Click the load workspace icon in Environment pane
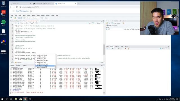The image size is (180, 101). (107, 23)
